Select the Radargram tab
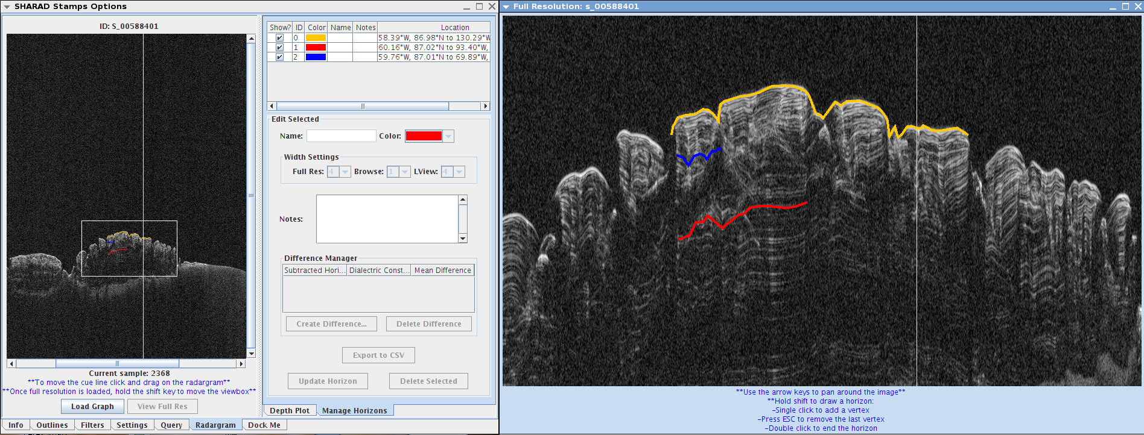This screenshot has width=1144, height=435. (215, 425)
